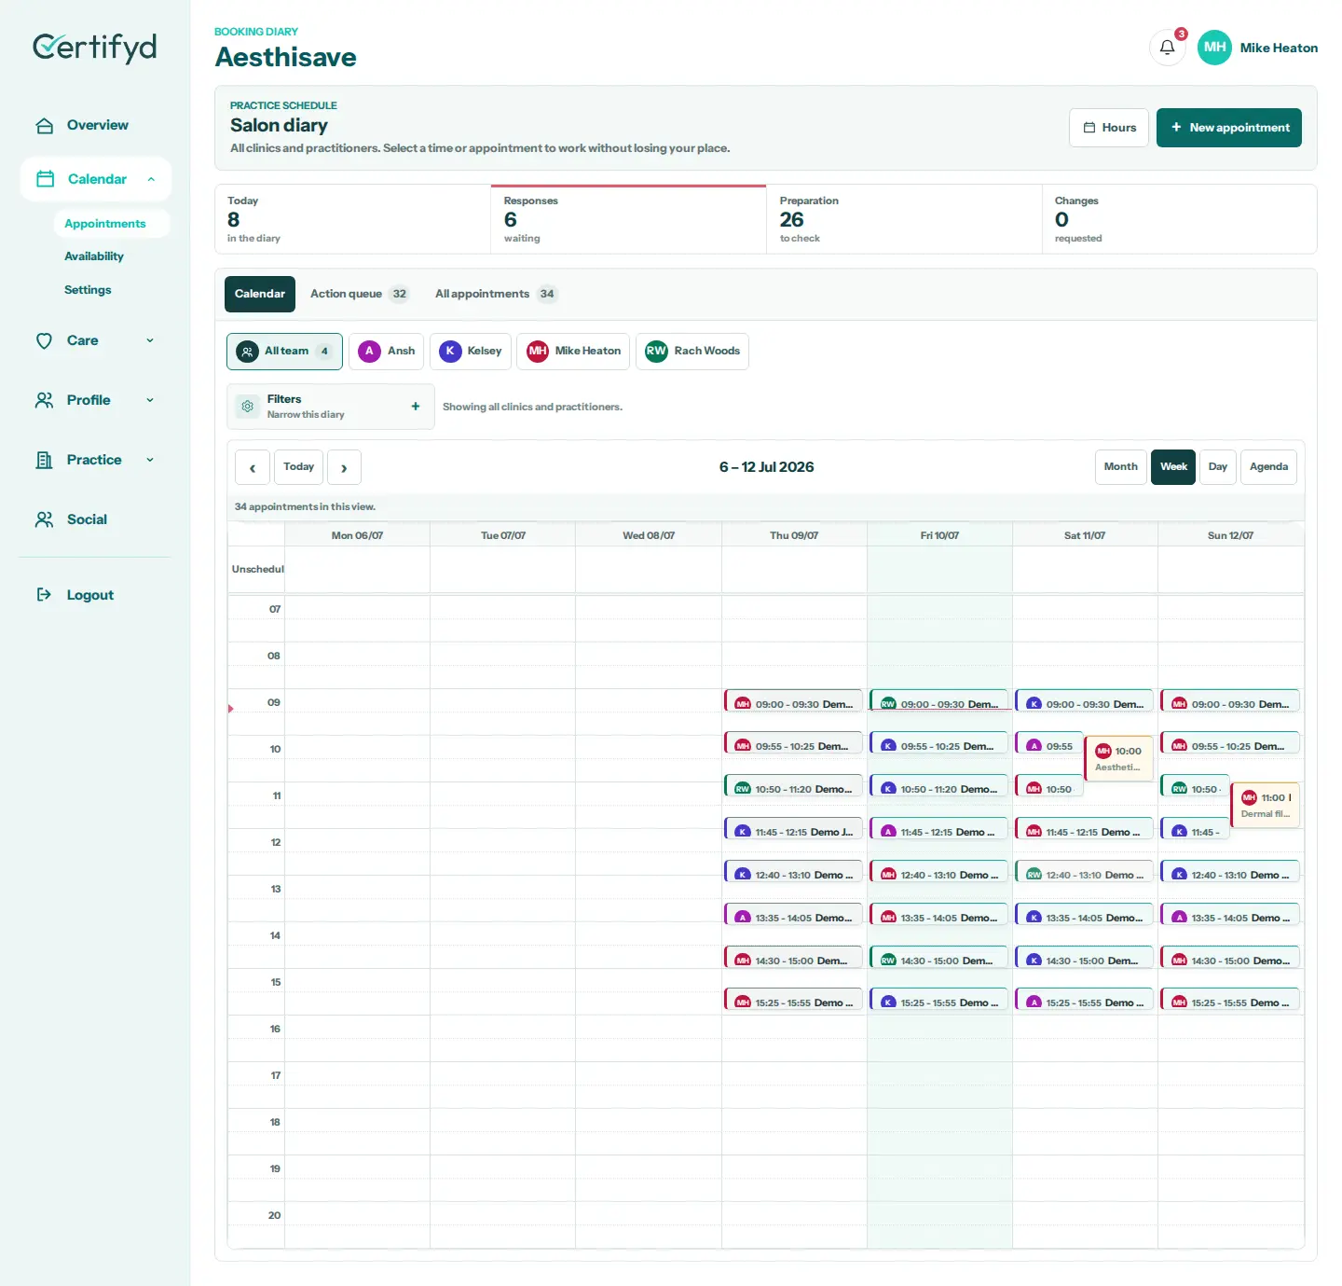This screenshot has width=1342, height=1286.
Task: Expand the Care menu chevron
Action: click(150, 341)
